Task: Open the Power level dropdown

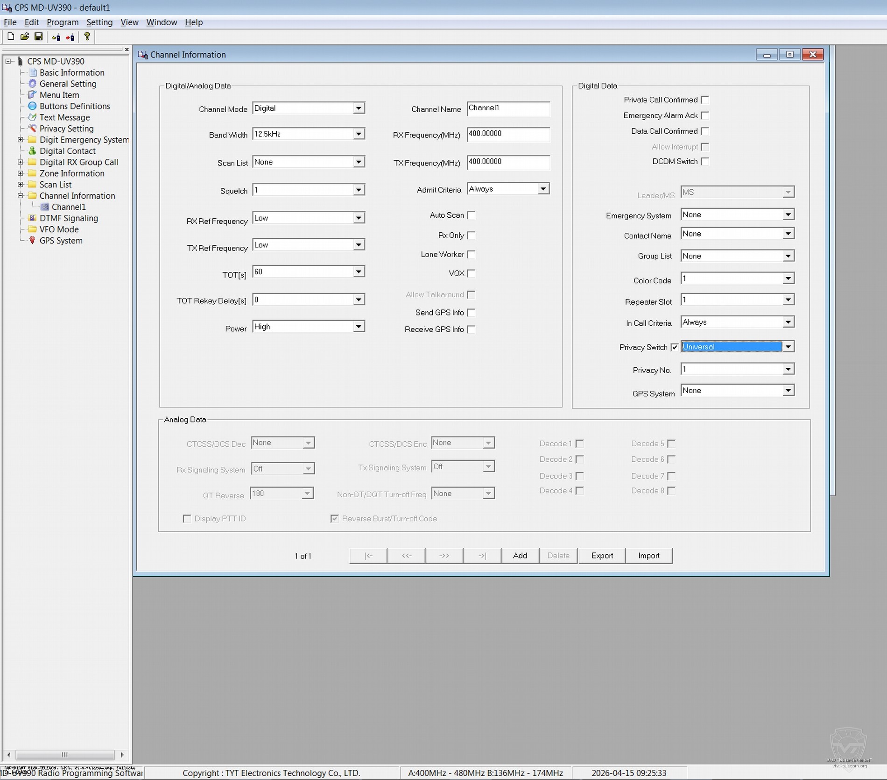Action: [358, 327]
